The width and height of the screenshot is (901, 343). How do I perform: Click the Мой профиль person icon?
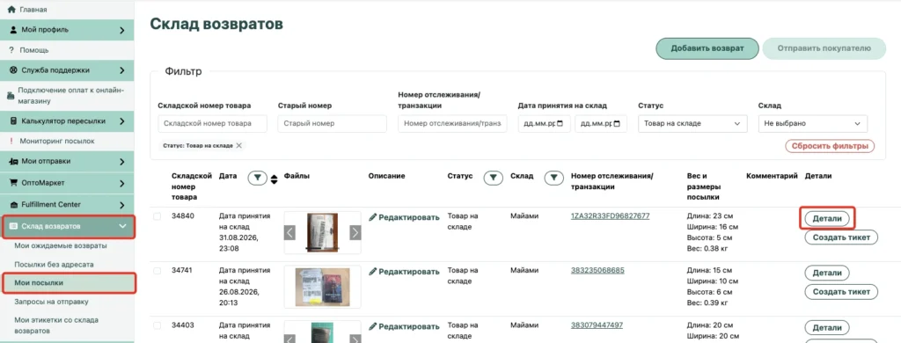tap(14, 30)
